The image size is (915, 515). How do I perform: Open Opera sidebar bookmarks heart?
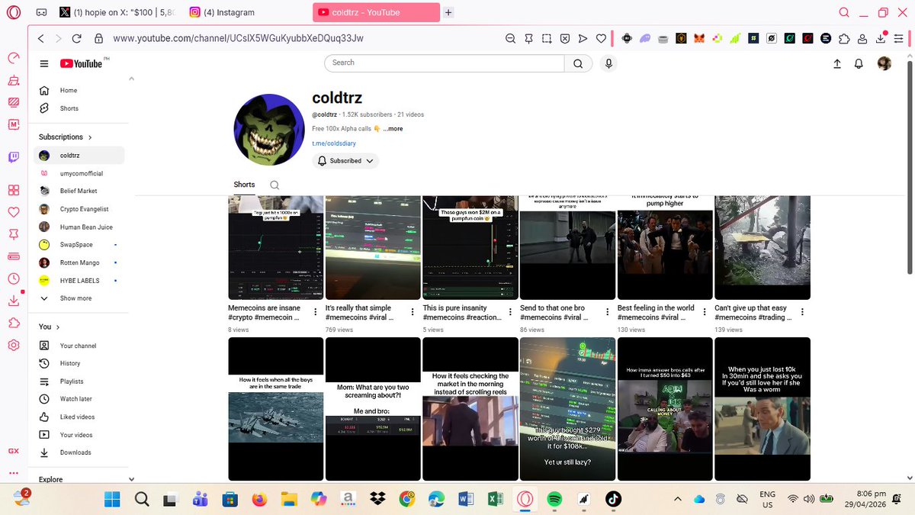pos(14,212)
